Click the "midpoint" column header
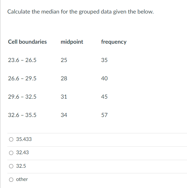 coord(72,42)
